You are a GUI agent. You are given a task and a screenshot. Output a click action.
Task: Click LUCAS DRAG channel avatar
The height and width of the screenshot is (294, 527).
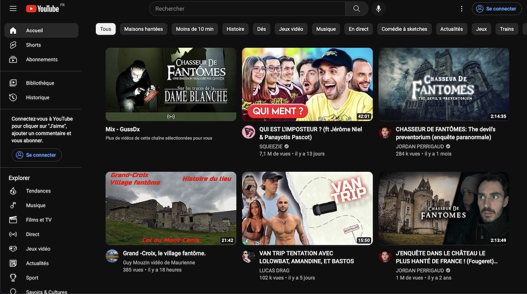[249, 256]
